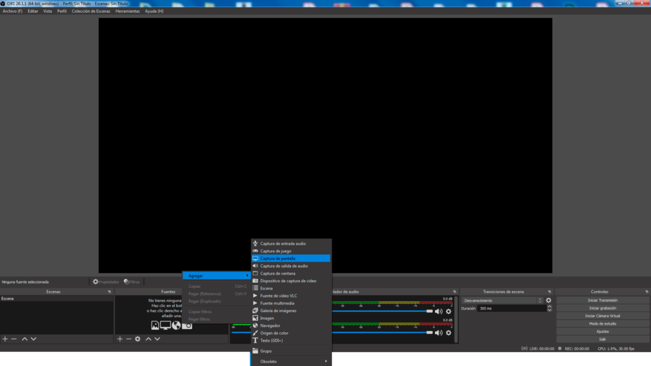
Task: Choose Captura de entrada audio source
Action: [291, 243]
